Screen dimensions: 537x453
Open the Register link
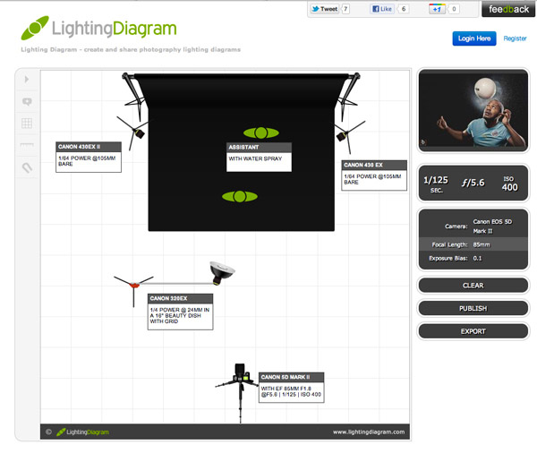[515, 38]
